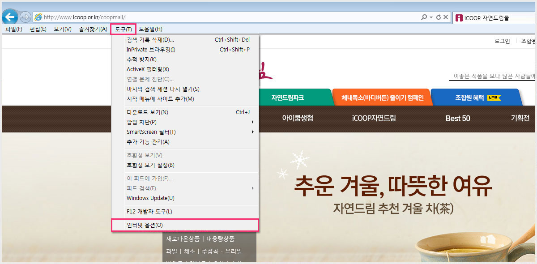Image resolution: width=537 pixels, height=264 pixels.
Task: Click the site search field at top right
Action: pos(493,76)
